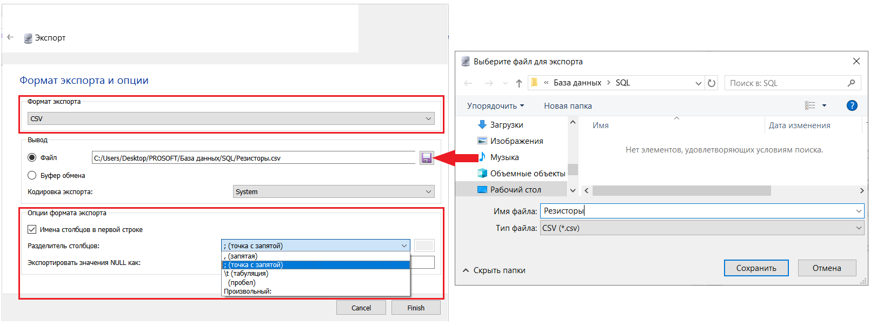Click База данных in the address breadcrumb

[577, 83]
